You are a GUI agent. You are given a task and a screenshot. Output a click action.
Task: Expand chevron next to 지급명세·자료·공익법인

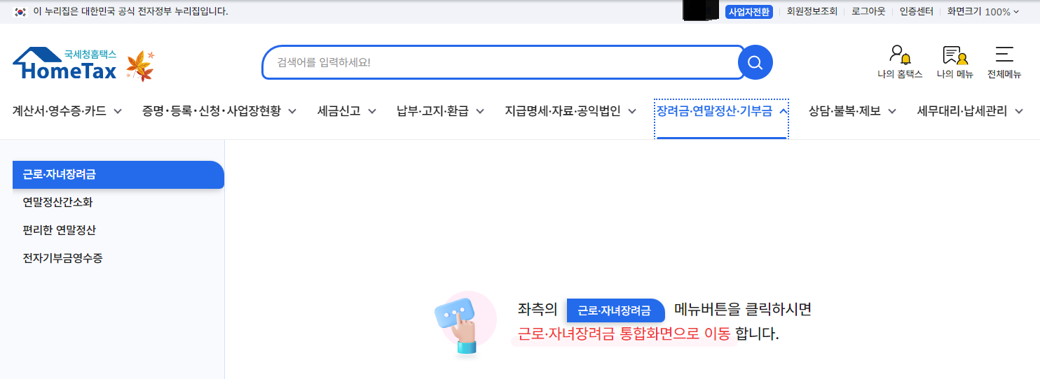tap(632, 111)
